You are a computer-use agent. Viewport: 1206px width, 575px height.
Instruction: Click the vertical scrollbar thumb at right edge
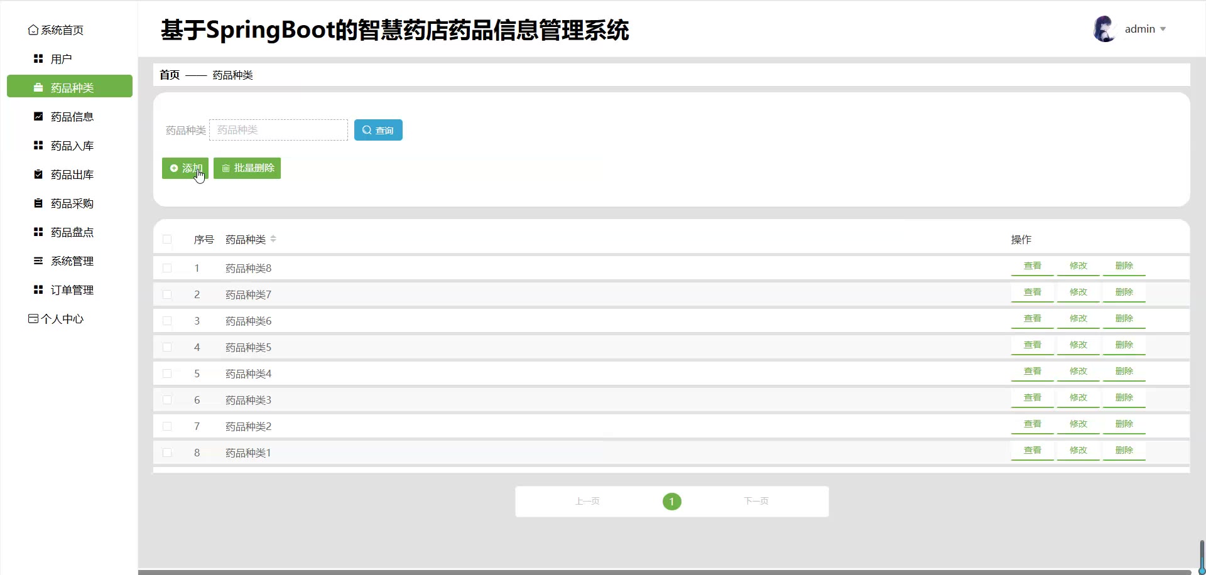(x=1202, y=556)
